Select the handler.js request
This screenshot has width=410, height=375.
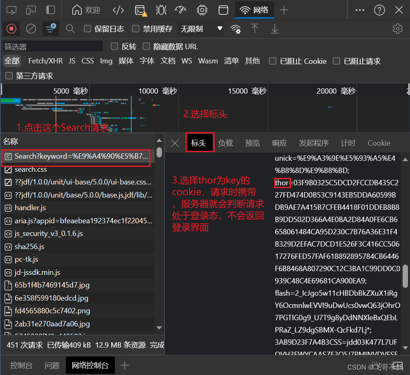click(x=78, y=208)
